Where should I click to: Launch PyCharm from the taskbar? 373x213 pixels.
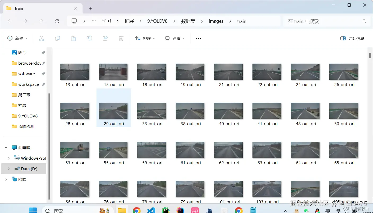click(x=166, y=210)
